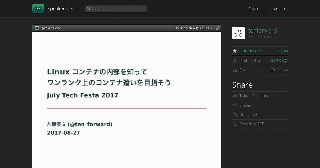Click the 加藤泰文 (@ten_forward) author text
This screenshot has height=168, width=320.
80,124
